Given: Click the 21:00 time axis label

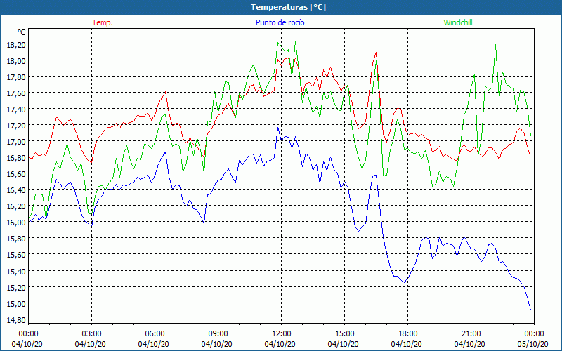Looking at the screenshot, I should 471,333.
